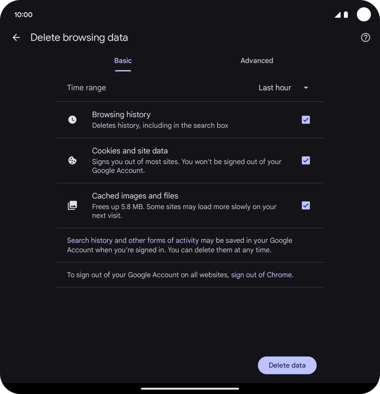
Task: Open the Search history link
Action: pos(90,240)
